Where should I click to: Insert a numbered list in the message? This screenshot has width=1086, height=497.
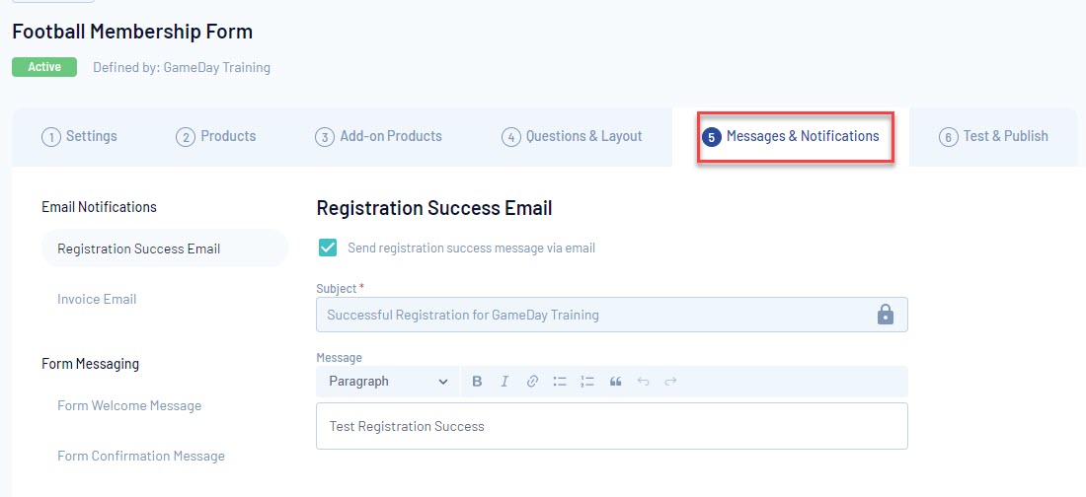coord(587,382)
